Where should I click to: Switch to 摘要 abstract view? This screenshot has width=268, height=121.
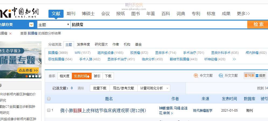click(x=260, y=76)
